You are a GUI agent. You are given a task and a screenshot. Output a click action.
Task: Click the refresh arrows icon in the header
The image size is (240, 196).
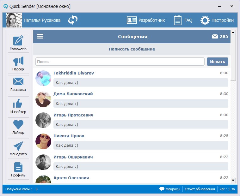(x=73, y=20)
